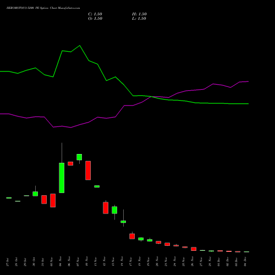This screenshot has width=275, height=275.
Task: Click the 04 Dec date label
Action: pyautogui.click(x=245, y=262)
